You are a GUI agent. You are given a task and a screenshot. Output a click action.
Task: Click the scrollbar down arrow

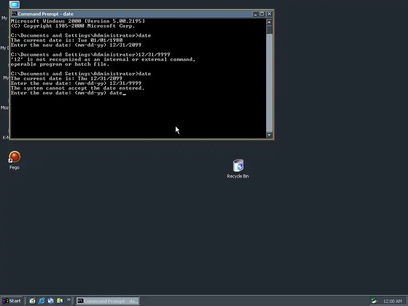pos(269,135)
